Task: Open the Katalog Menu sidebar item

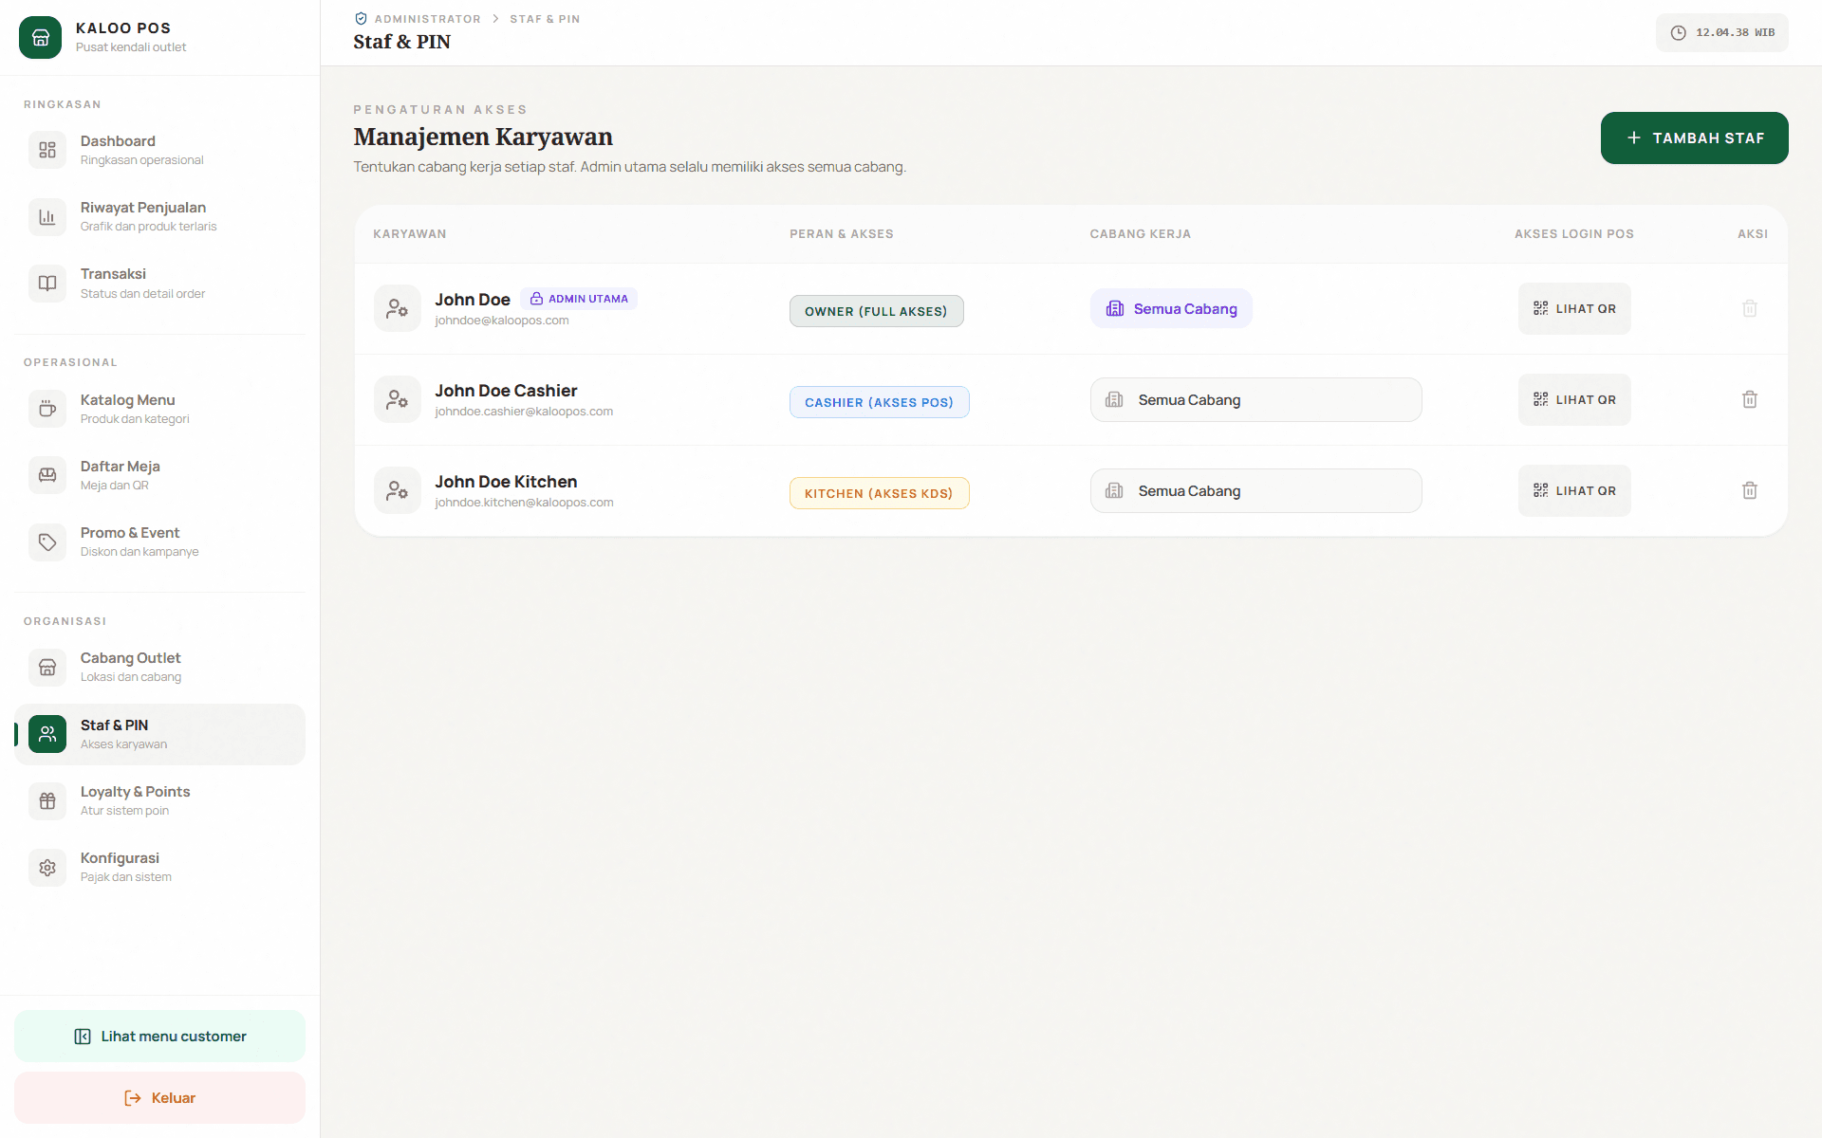Action: tap(159, 409)
